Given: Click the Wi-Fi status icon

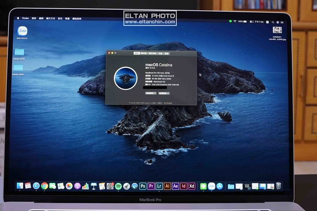Looking at the screenshot, I should click(235, 21).
